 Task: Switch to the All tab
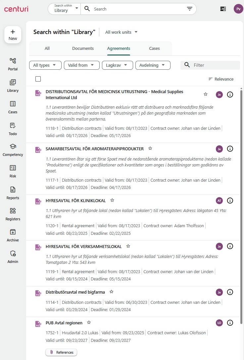[x=47, y=49]
